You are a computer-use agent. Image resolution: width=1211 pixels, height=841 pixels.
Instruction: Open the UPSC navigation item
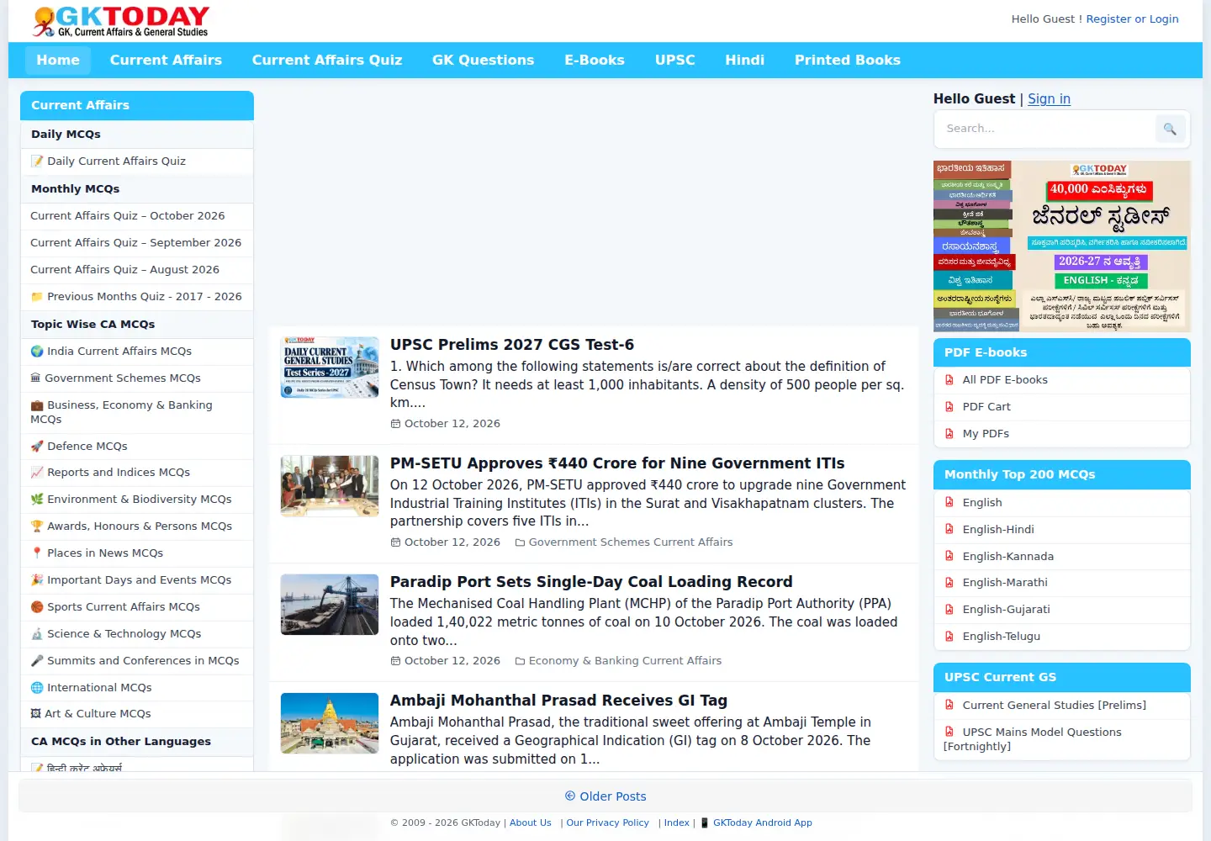pyautogui.click(x=675, y=61)
